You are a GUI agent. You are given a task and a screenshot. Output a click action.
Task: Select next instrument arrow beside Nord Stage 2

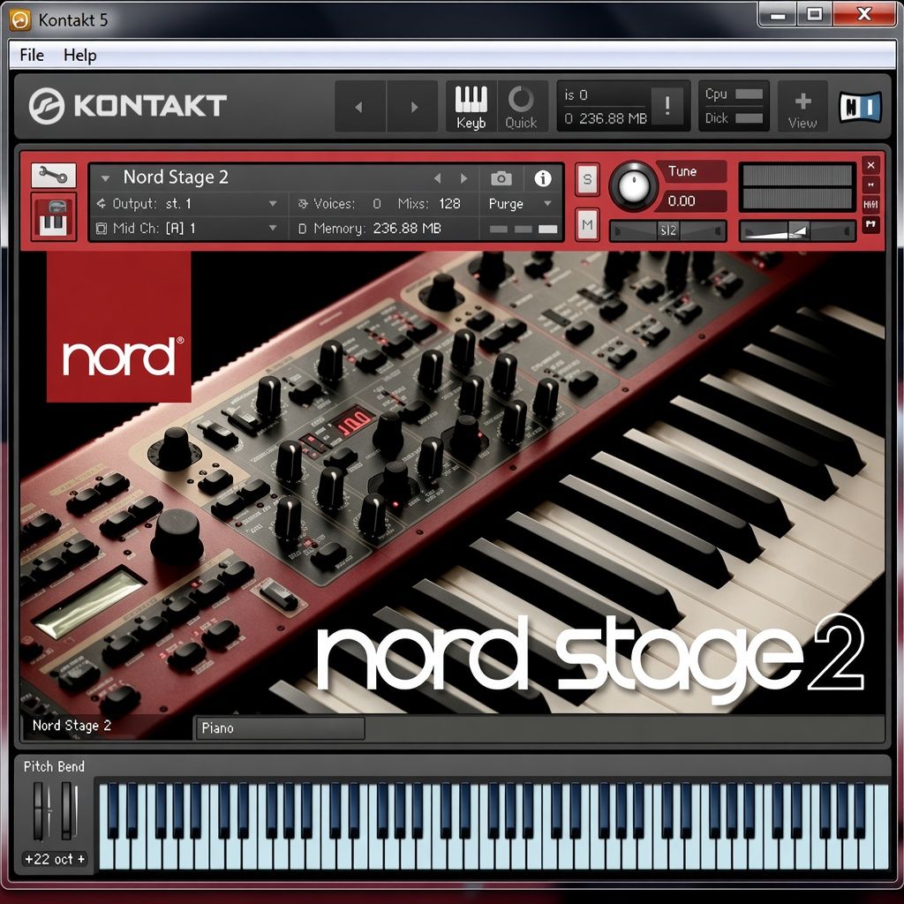tap(464, 178)
